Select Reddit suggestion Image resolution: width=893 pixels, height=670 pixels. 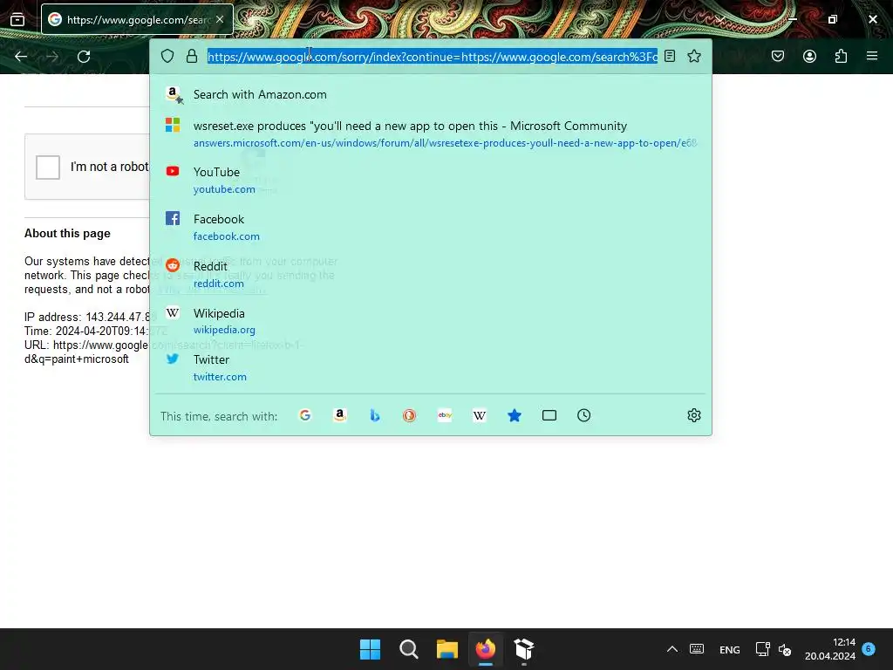click(431, 275)
